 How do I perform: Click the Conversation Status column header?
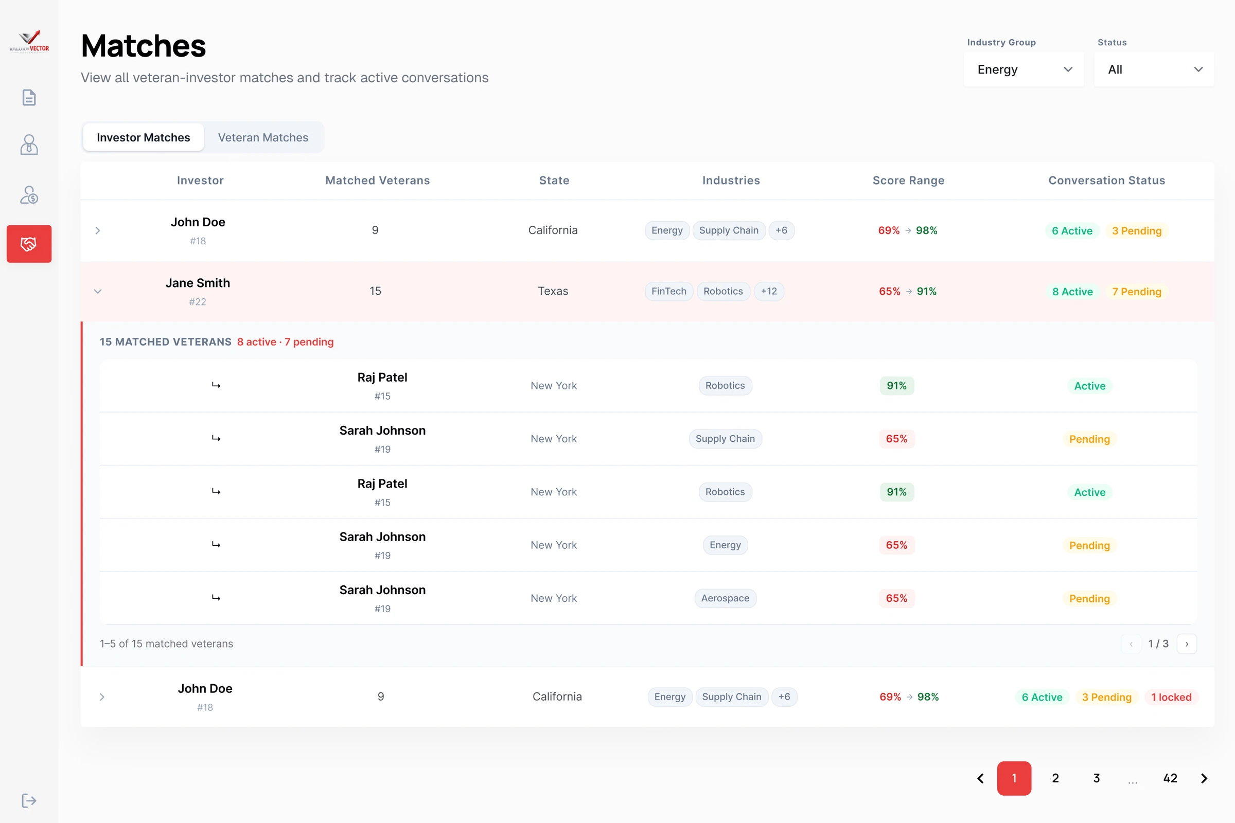pyautogui.click(x=1106, y=181)
